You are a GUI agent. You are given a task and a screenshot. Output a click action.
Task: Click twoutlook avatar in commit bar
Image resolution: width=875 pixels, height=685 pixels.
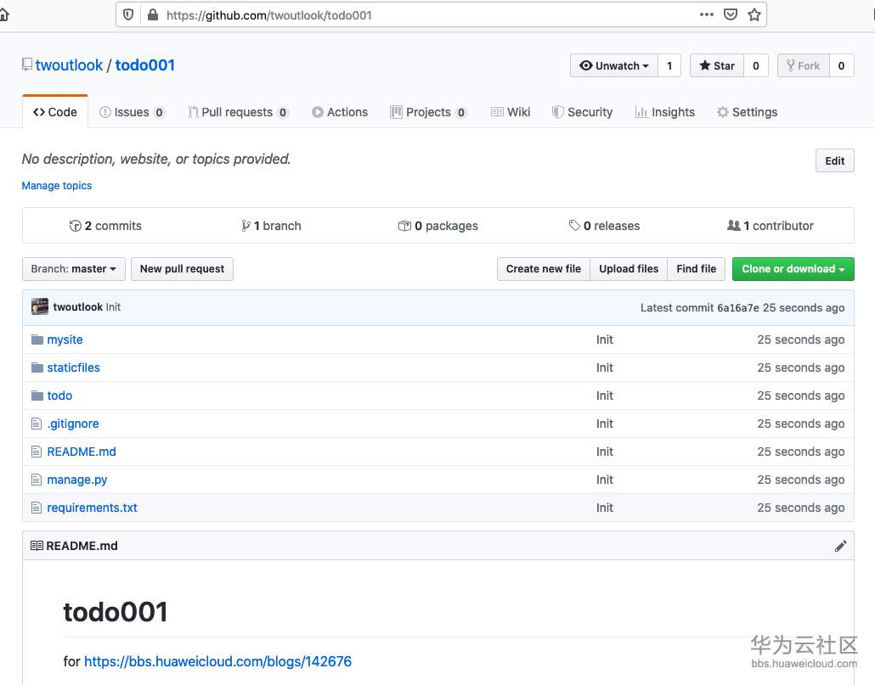tap(40, 306)
